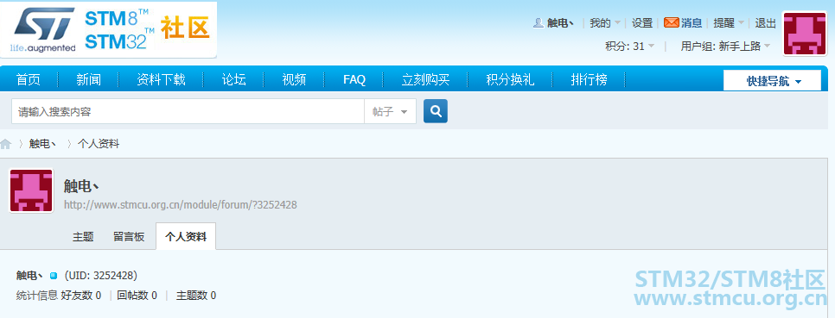Click the blue online status icon near UID
The width and height of the screenshot is (835, 318).
tap(54, 276)
